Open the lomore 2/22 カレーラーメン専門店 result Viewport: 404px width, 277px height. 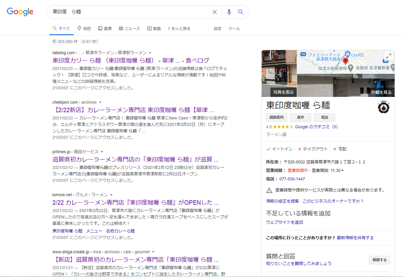tap(136, 203)
